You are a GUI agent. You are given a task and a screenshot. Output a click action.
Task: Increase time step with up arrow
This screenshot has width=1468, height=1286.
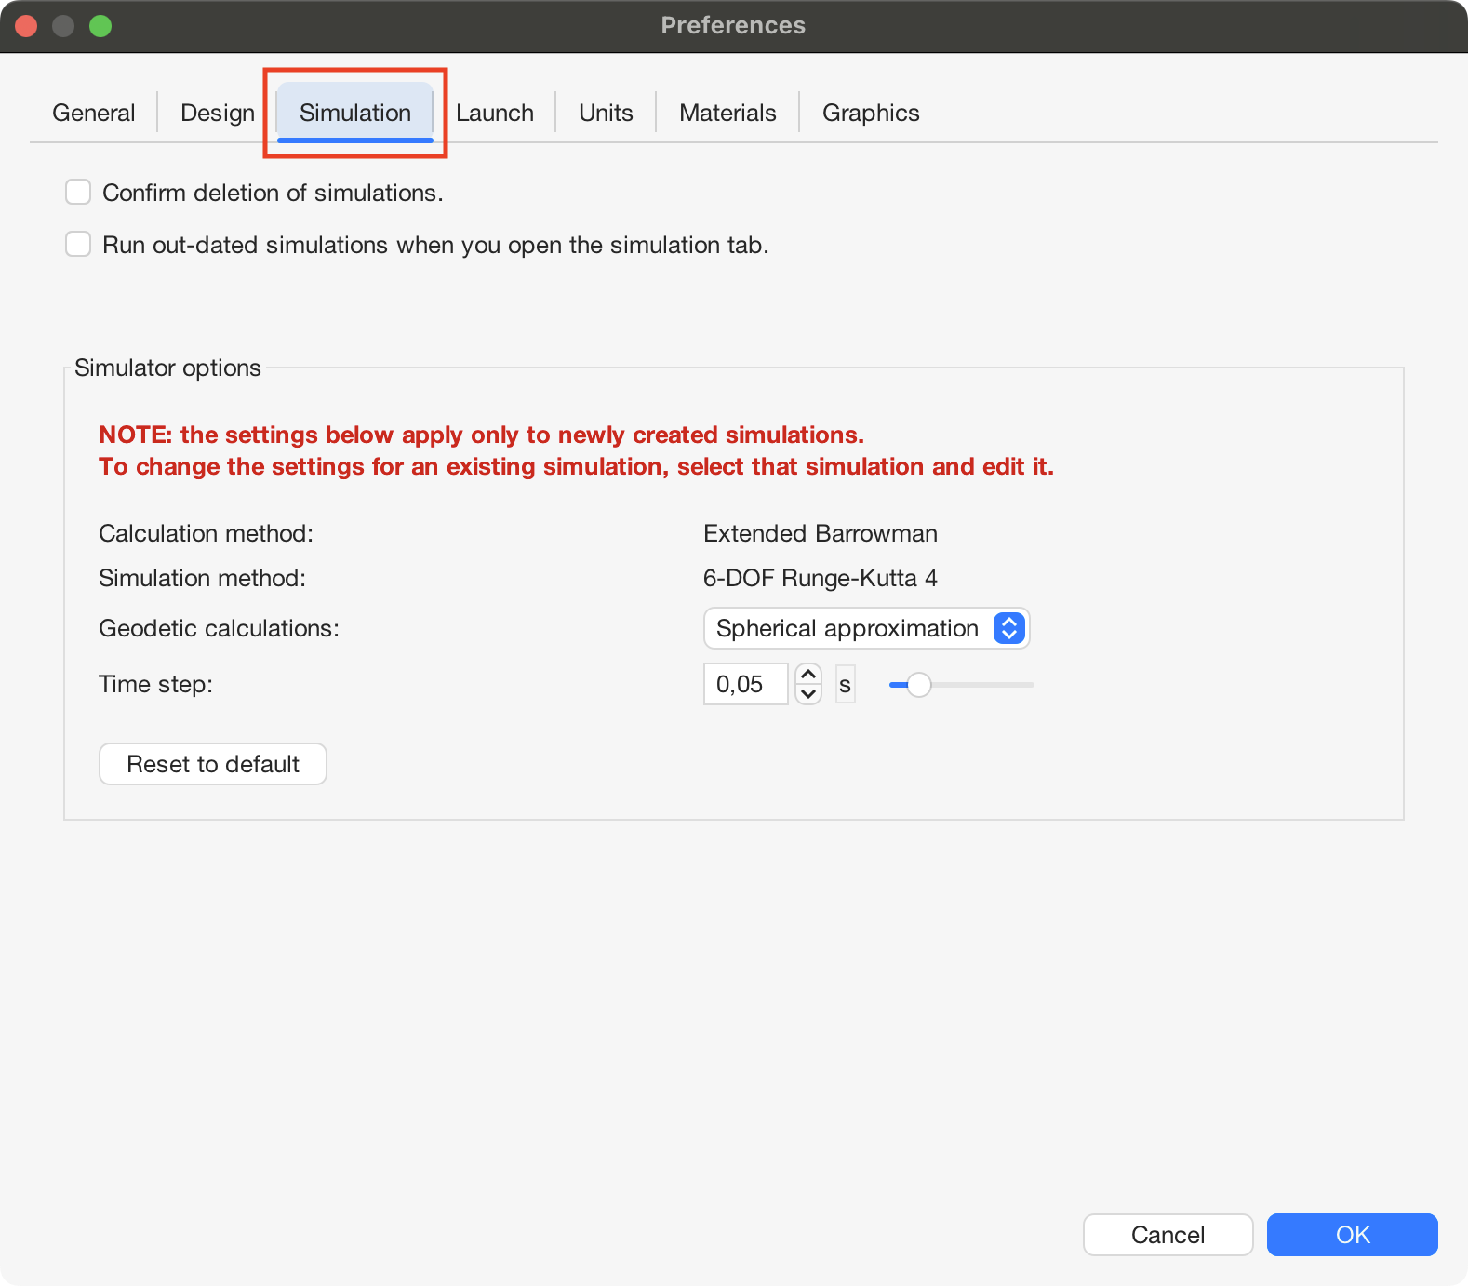(808, 675)
